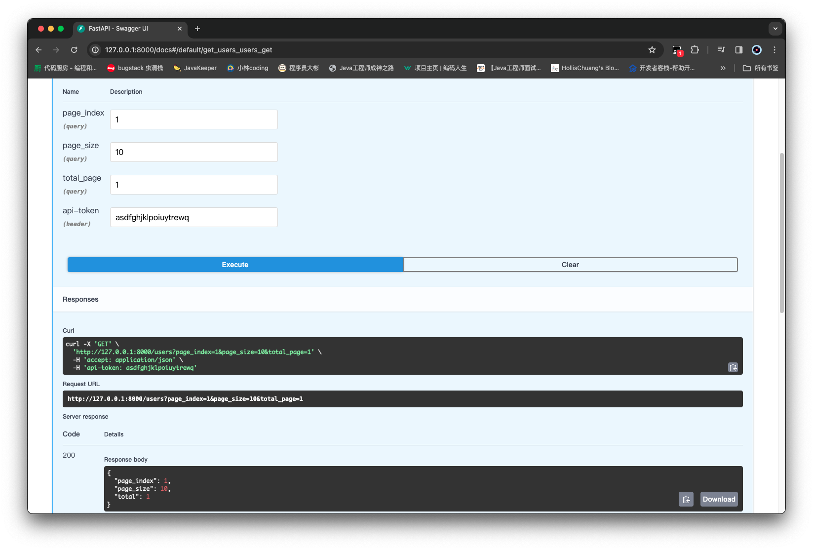Click the "Details" column header

point(114,434)
